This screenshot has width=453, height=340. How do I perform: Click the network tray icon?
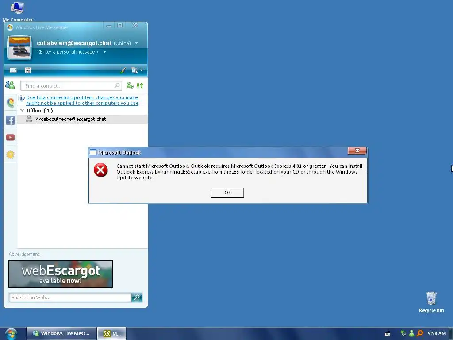click(403, 333)
